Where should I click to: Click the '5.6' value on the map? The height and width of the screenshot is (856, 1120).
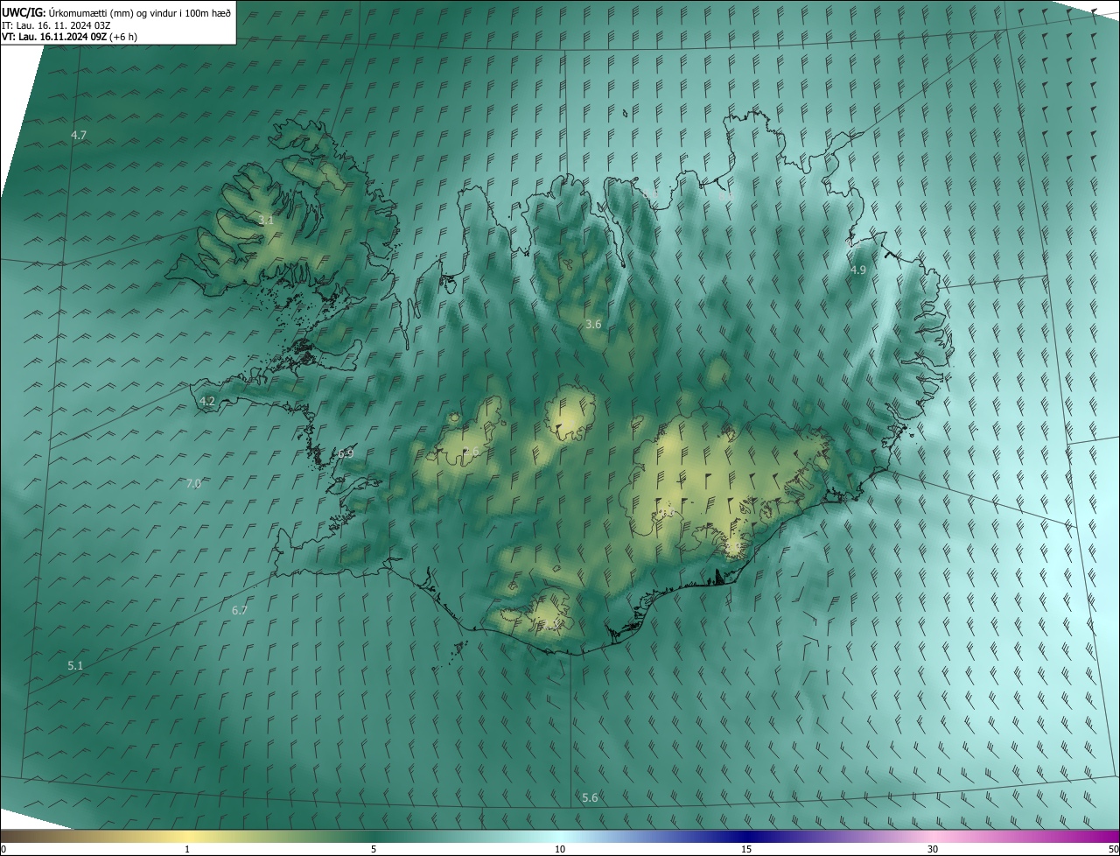click(x=590, y=798)
